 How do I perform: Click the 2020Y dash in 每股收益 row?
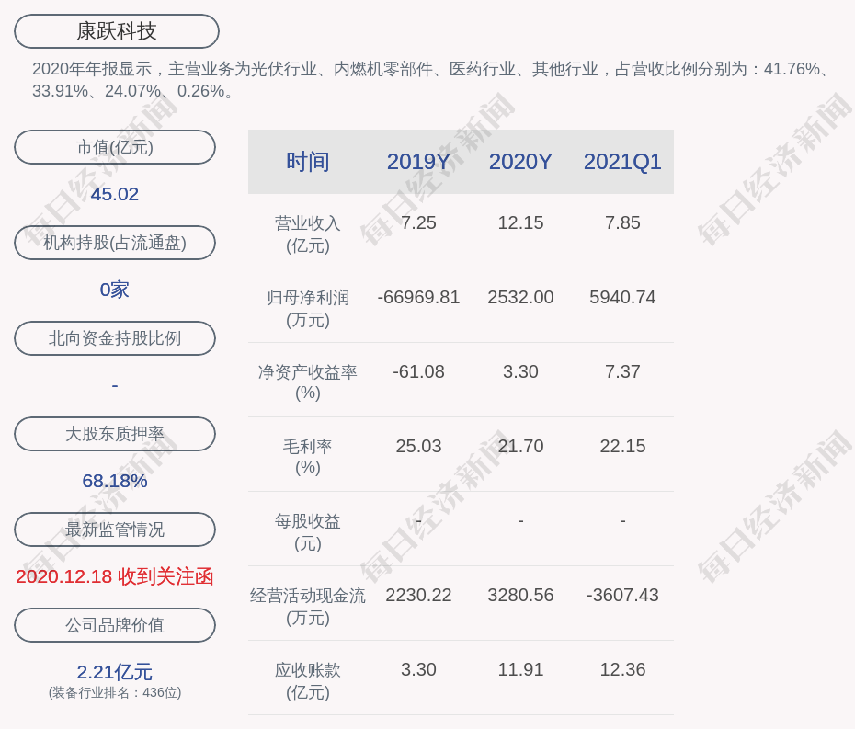point(520,521)
